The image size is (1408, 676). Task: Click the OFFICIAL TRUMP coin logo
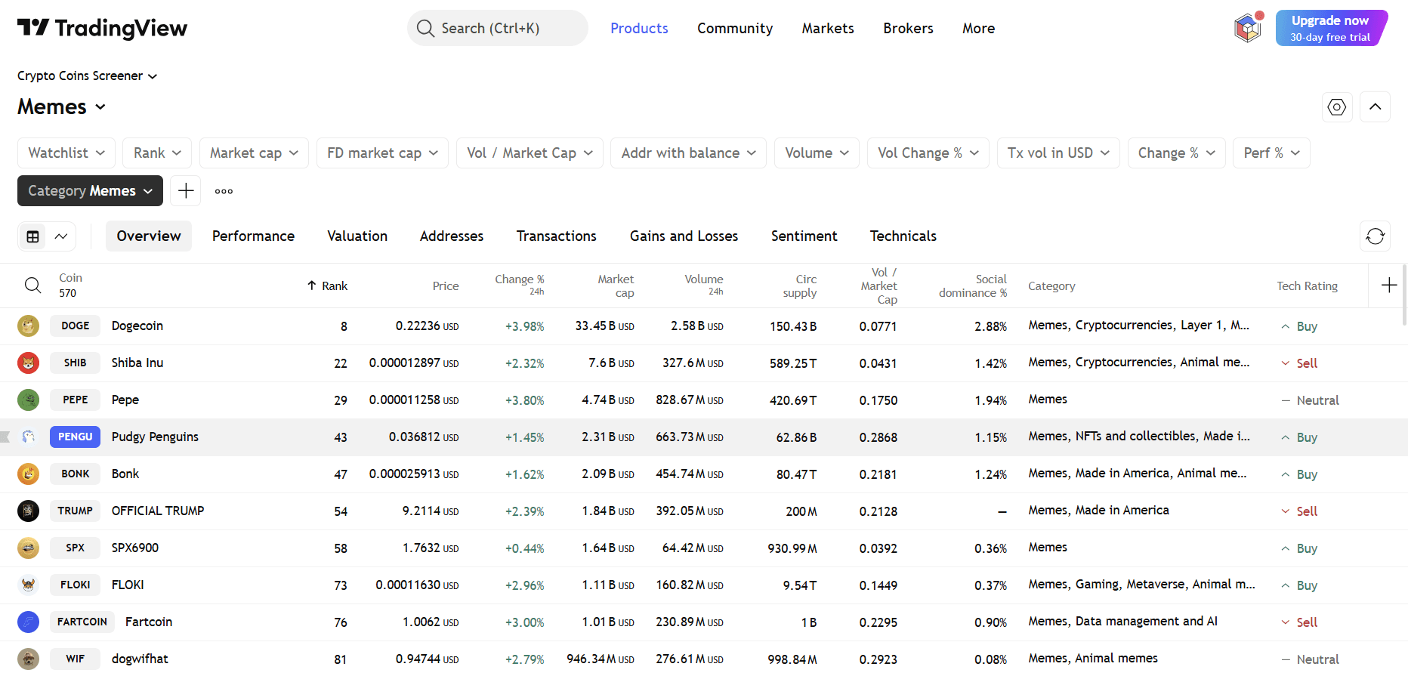pos(28,511)
